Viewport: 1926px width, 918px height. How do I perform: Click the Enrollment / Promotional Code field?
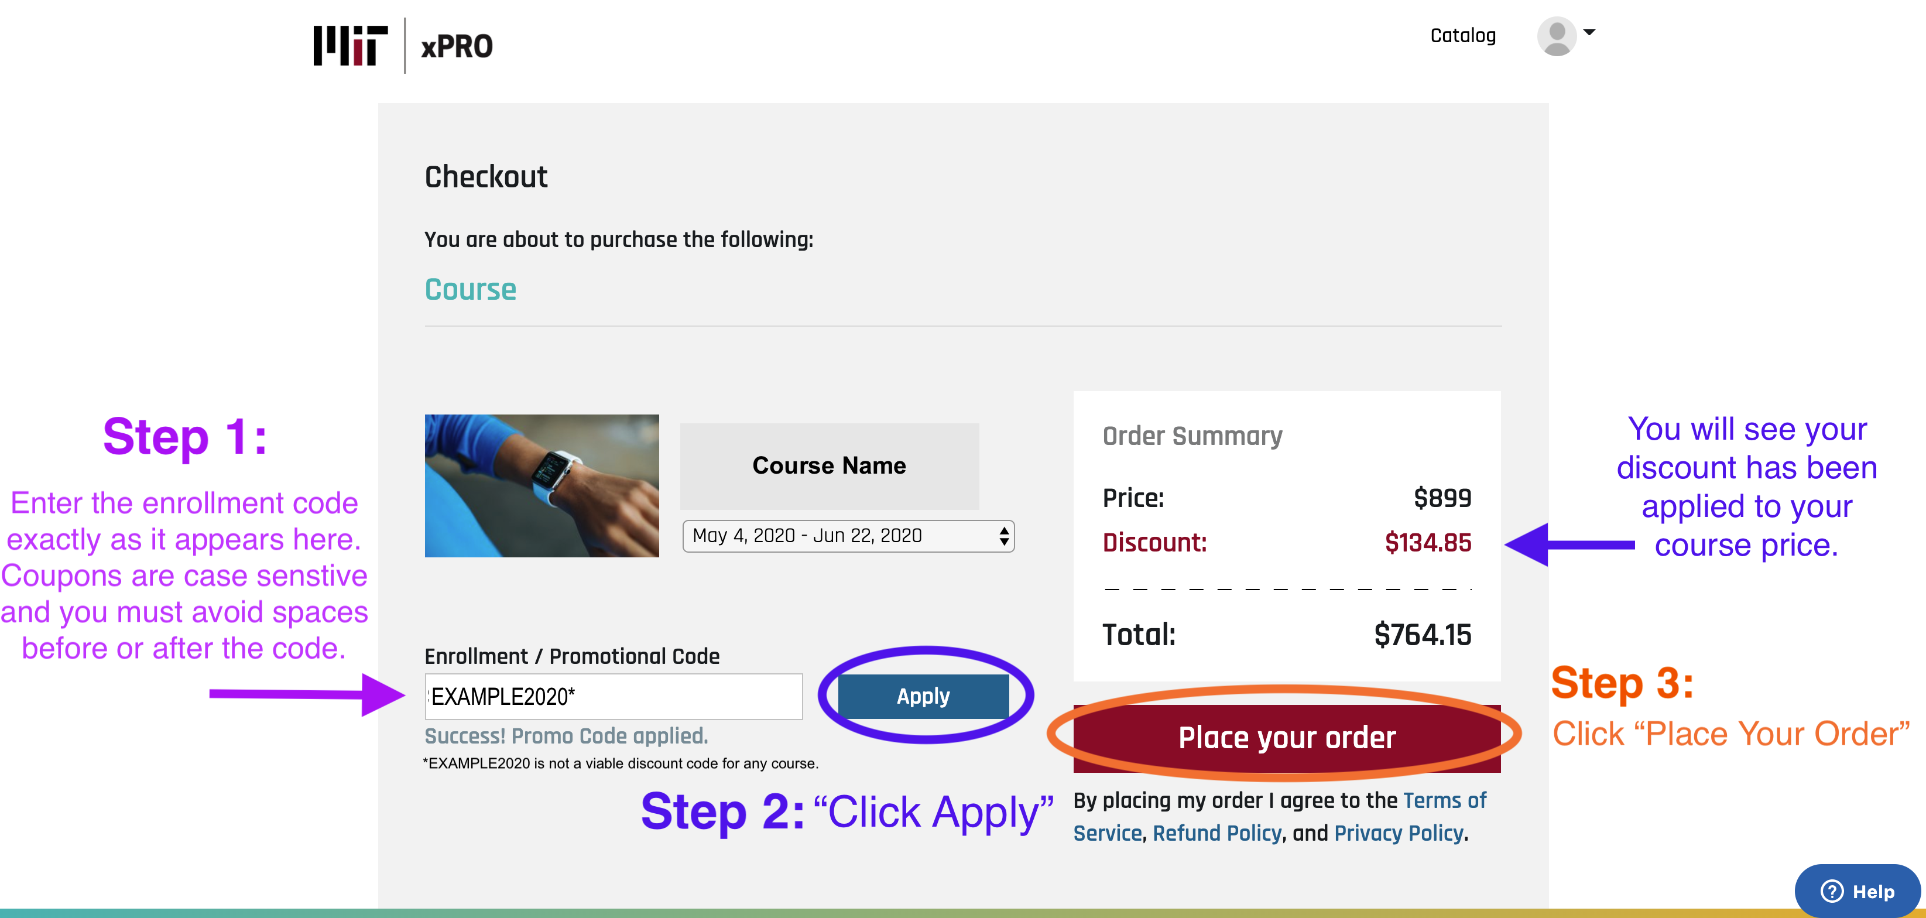613,697
